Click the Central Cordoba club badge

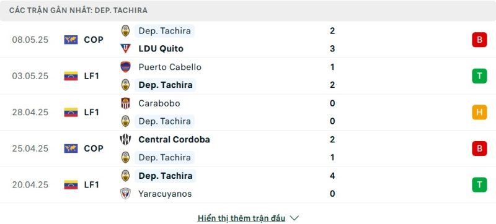click(x=126, y=139)
